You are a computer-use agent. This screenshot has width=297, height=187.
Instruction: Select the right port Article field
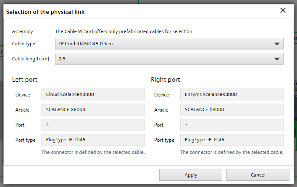(x=232, y=109)
